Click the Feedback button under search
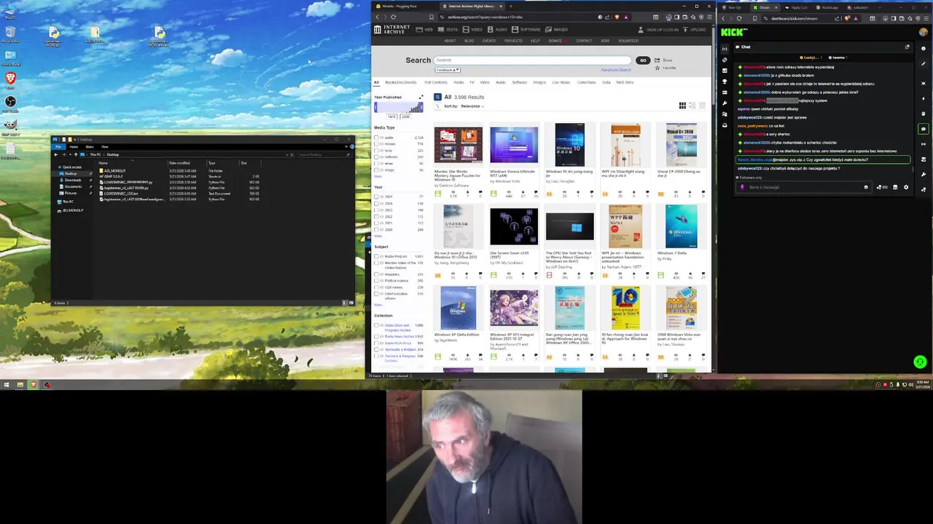The height and width of the screenshot is (524, 933). [x=448, y=70]
